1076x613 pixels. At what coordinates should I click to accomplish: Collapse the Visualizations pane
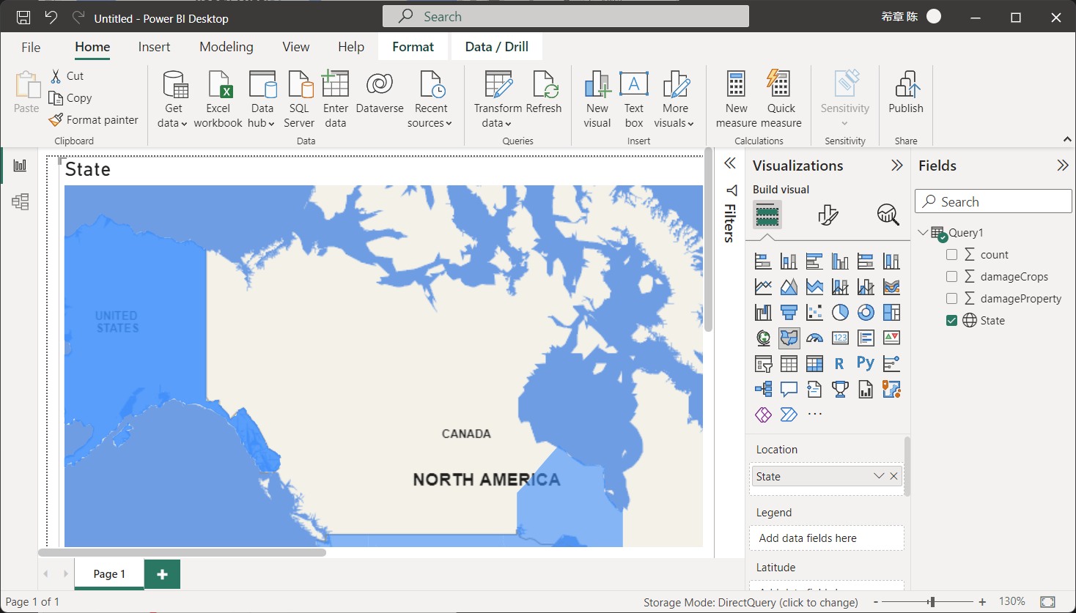pos(896,166)
